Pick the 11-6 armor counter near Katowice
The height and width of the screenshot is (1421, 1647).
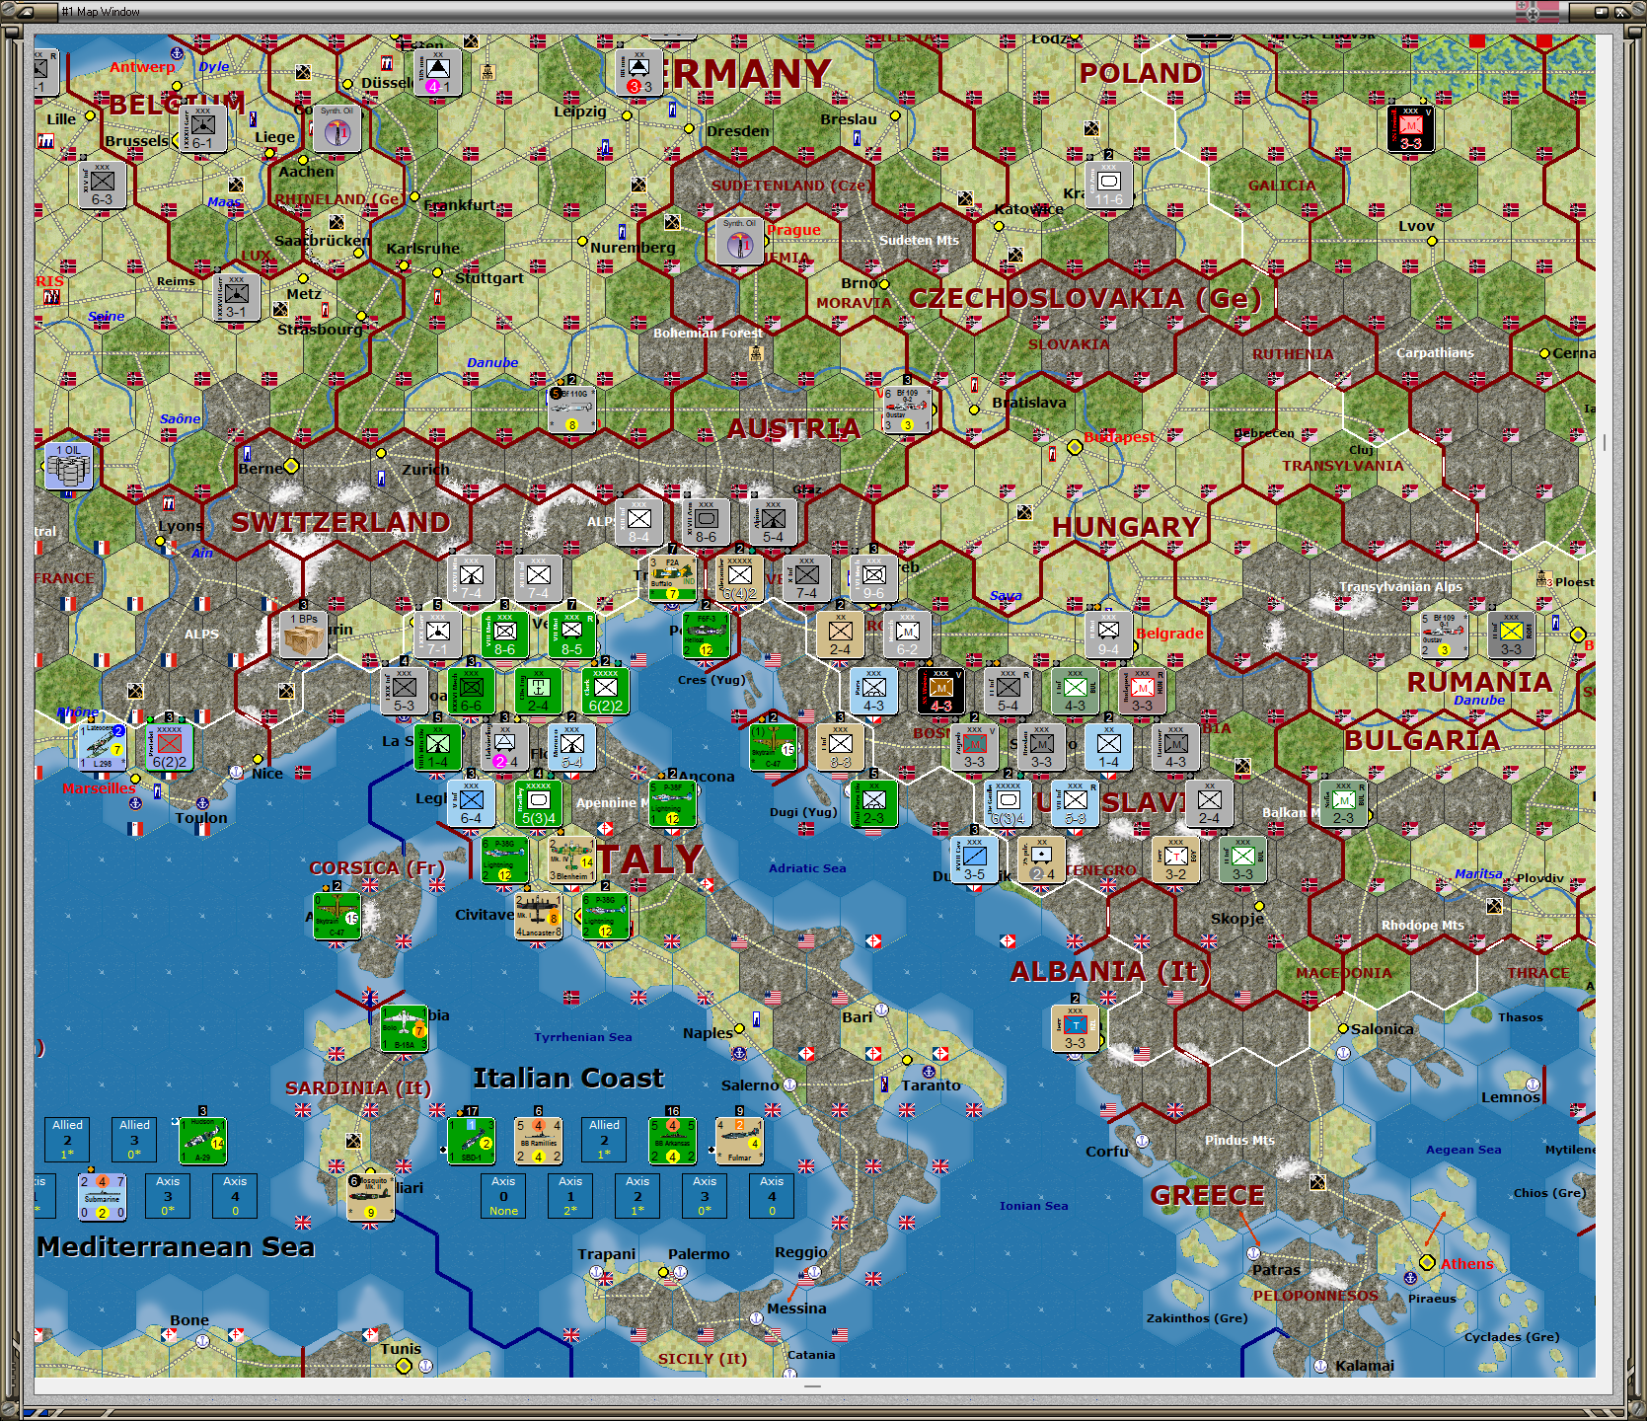click(x=1108, y=184)
